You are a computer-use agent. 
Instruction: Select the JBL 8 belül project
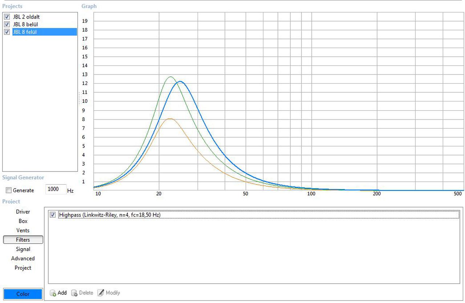tap(25, 24)
